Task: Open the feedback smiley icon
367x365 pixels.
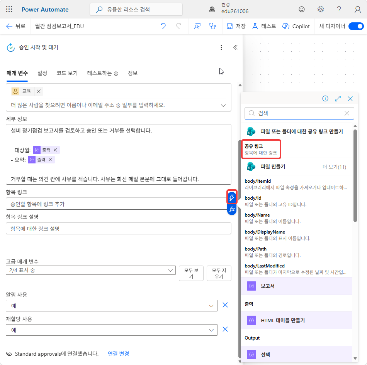Action: point(301,9)
